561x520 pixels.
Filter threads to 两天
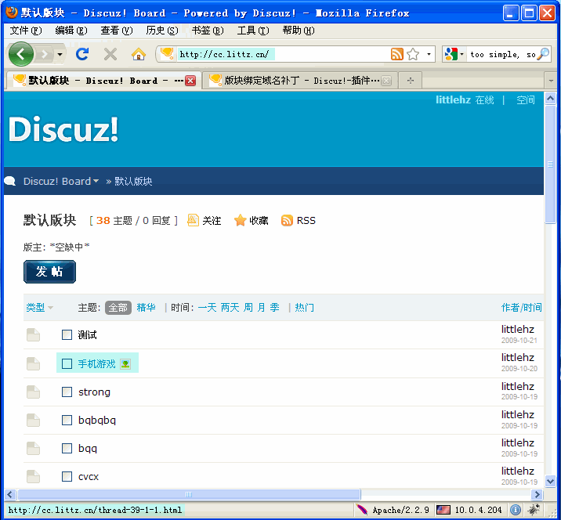(230, 308)
